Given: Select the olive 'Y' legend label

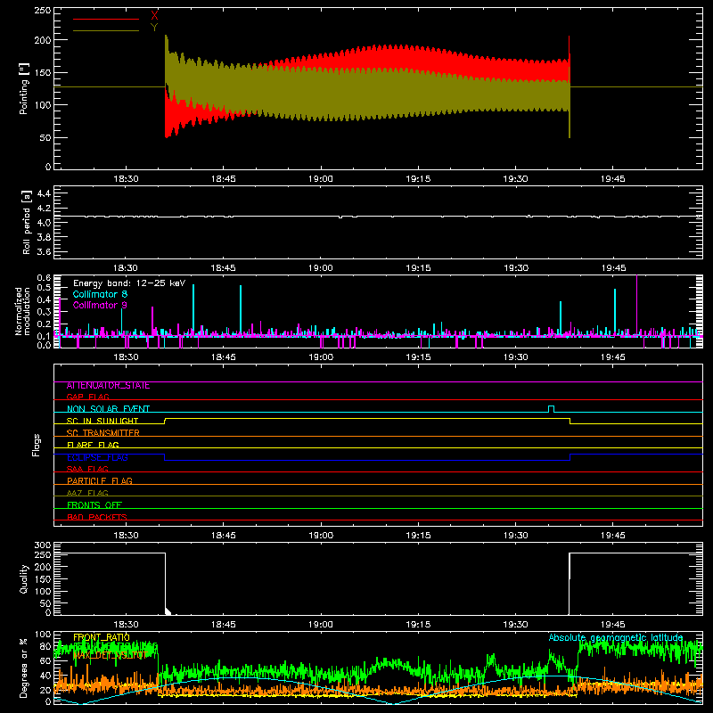Looking at the screenshot, I should pos(154,28).
